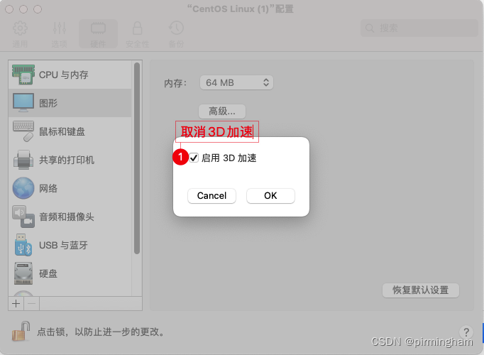The image size is (484, 355).
Task: Click the search magnifier icon
Action: 370,28
